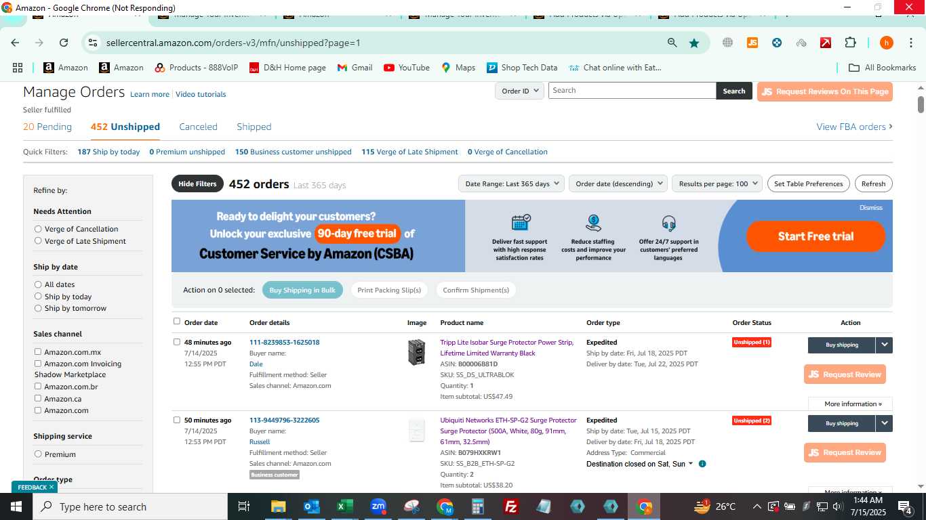Switch to the 20 Pending tab

pyautogui.click(x=47, y=127)
